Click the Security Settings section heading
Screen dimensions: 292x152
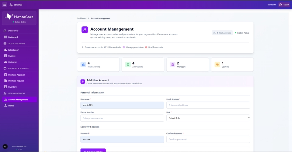[x=90, y=127]
